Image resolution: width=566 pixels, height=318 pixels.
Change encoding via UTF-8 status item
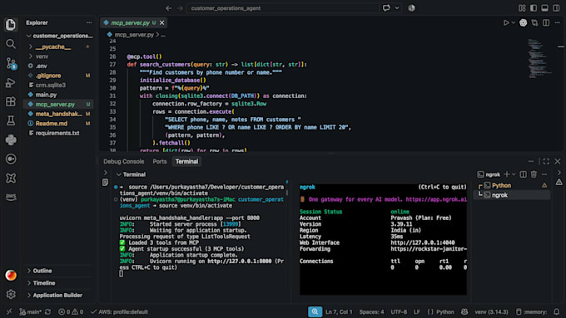click(x=399, y=312)
